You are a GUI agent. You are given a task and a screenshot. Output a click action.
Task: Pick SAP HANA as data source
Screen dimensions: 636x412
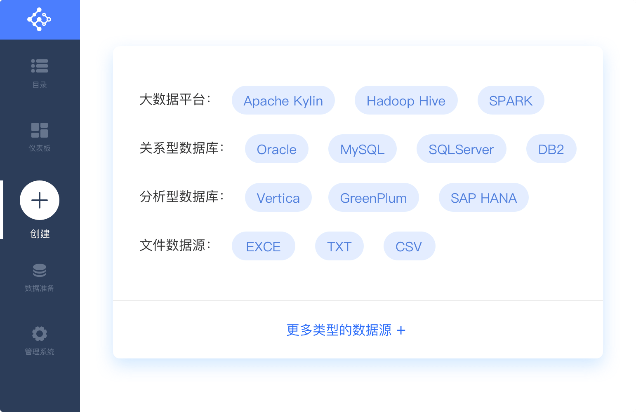tap(483, 198)
